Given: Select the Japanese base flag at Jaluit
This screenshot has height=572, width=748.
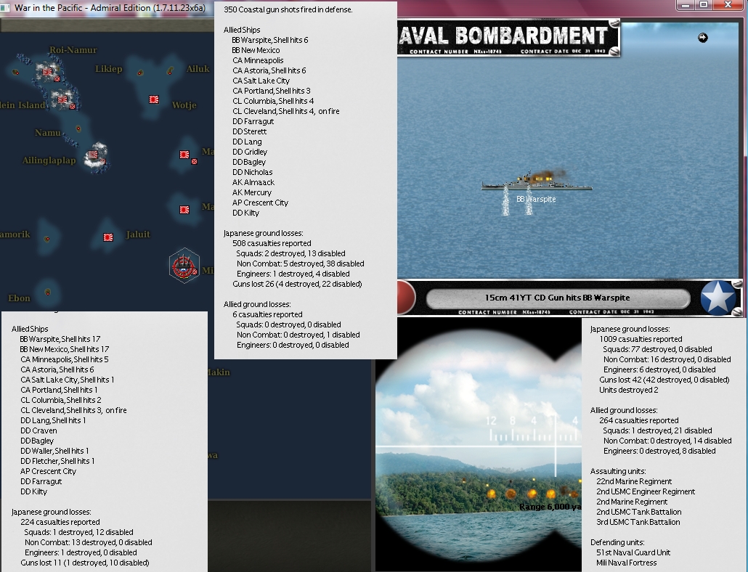Looking at the screenshot, I should [x=108, y=237].
